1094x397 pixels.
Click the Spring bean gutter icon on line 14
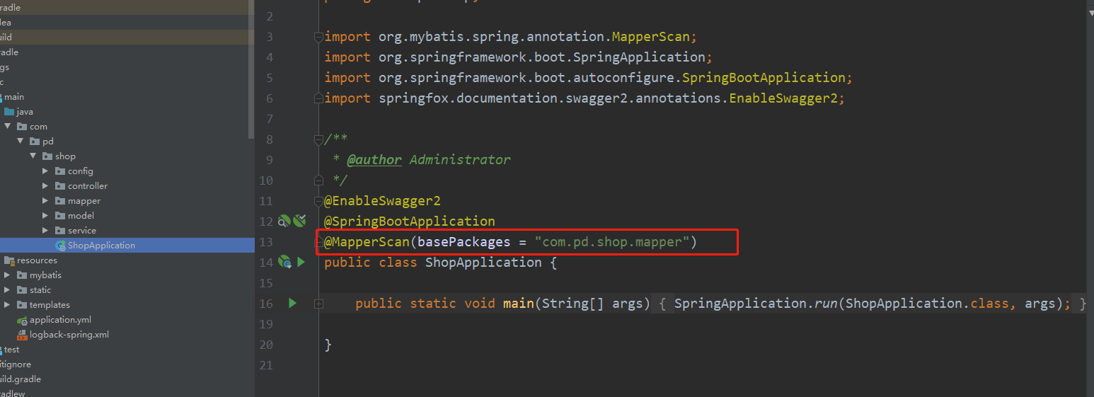284,262
